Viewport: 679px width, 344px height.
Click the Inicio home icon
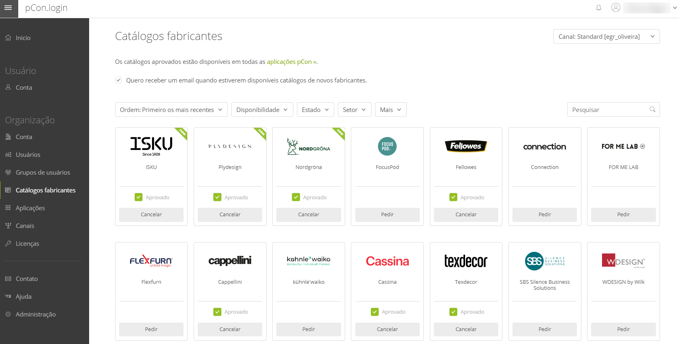[x=8, y=38]
